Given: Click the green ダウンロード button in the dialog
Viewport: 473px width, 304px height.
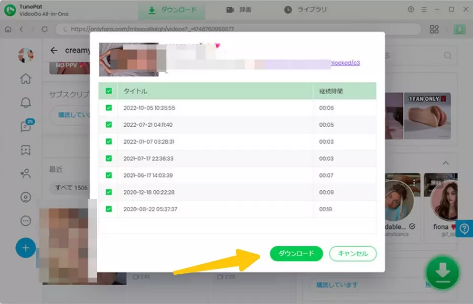Looking at the screenshot, I should pos(296,253).
